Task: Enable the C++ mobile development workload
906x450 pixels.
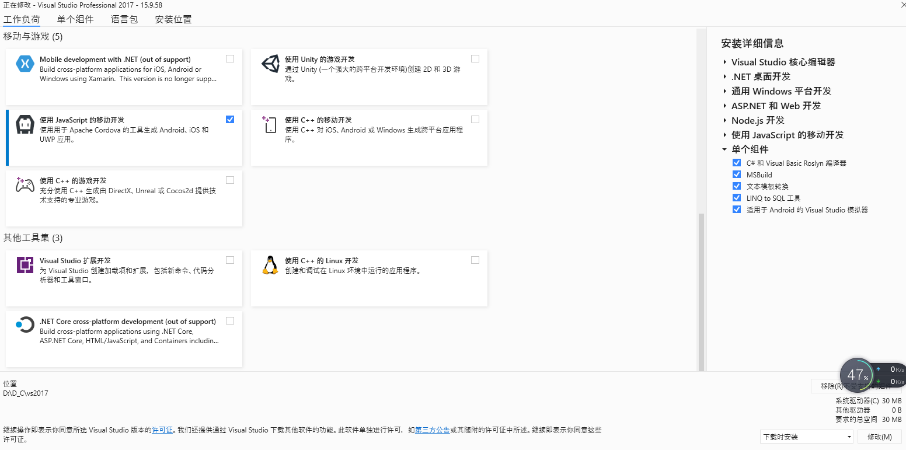Action: (475, 119)
